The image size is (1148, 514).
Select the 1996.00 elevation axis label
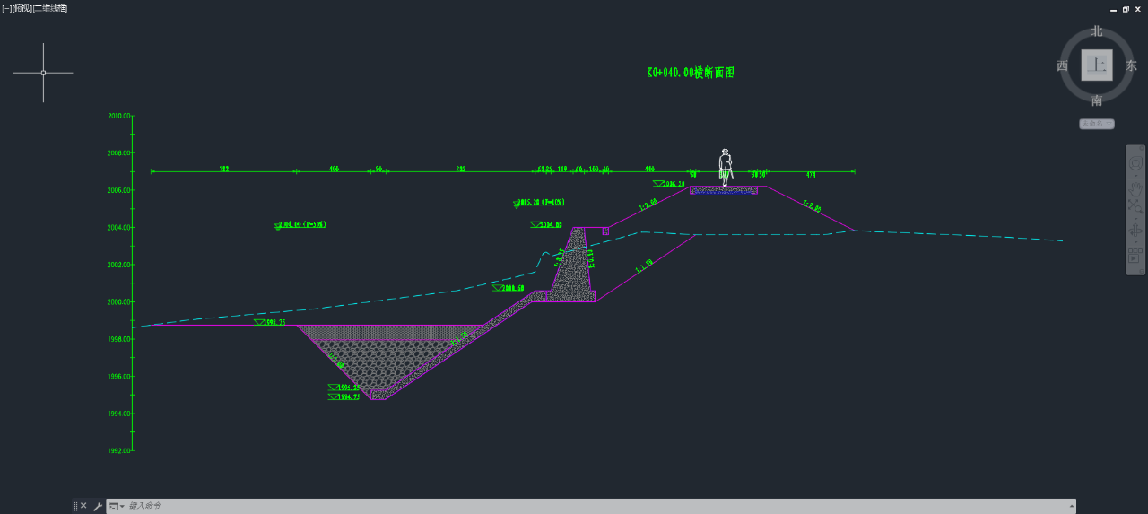point(119,377)
